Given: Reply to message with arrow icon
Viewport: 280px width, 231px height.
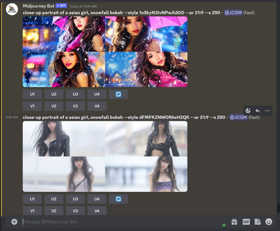Looking at the screenshot, I should [258, 110].
